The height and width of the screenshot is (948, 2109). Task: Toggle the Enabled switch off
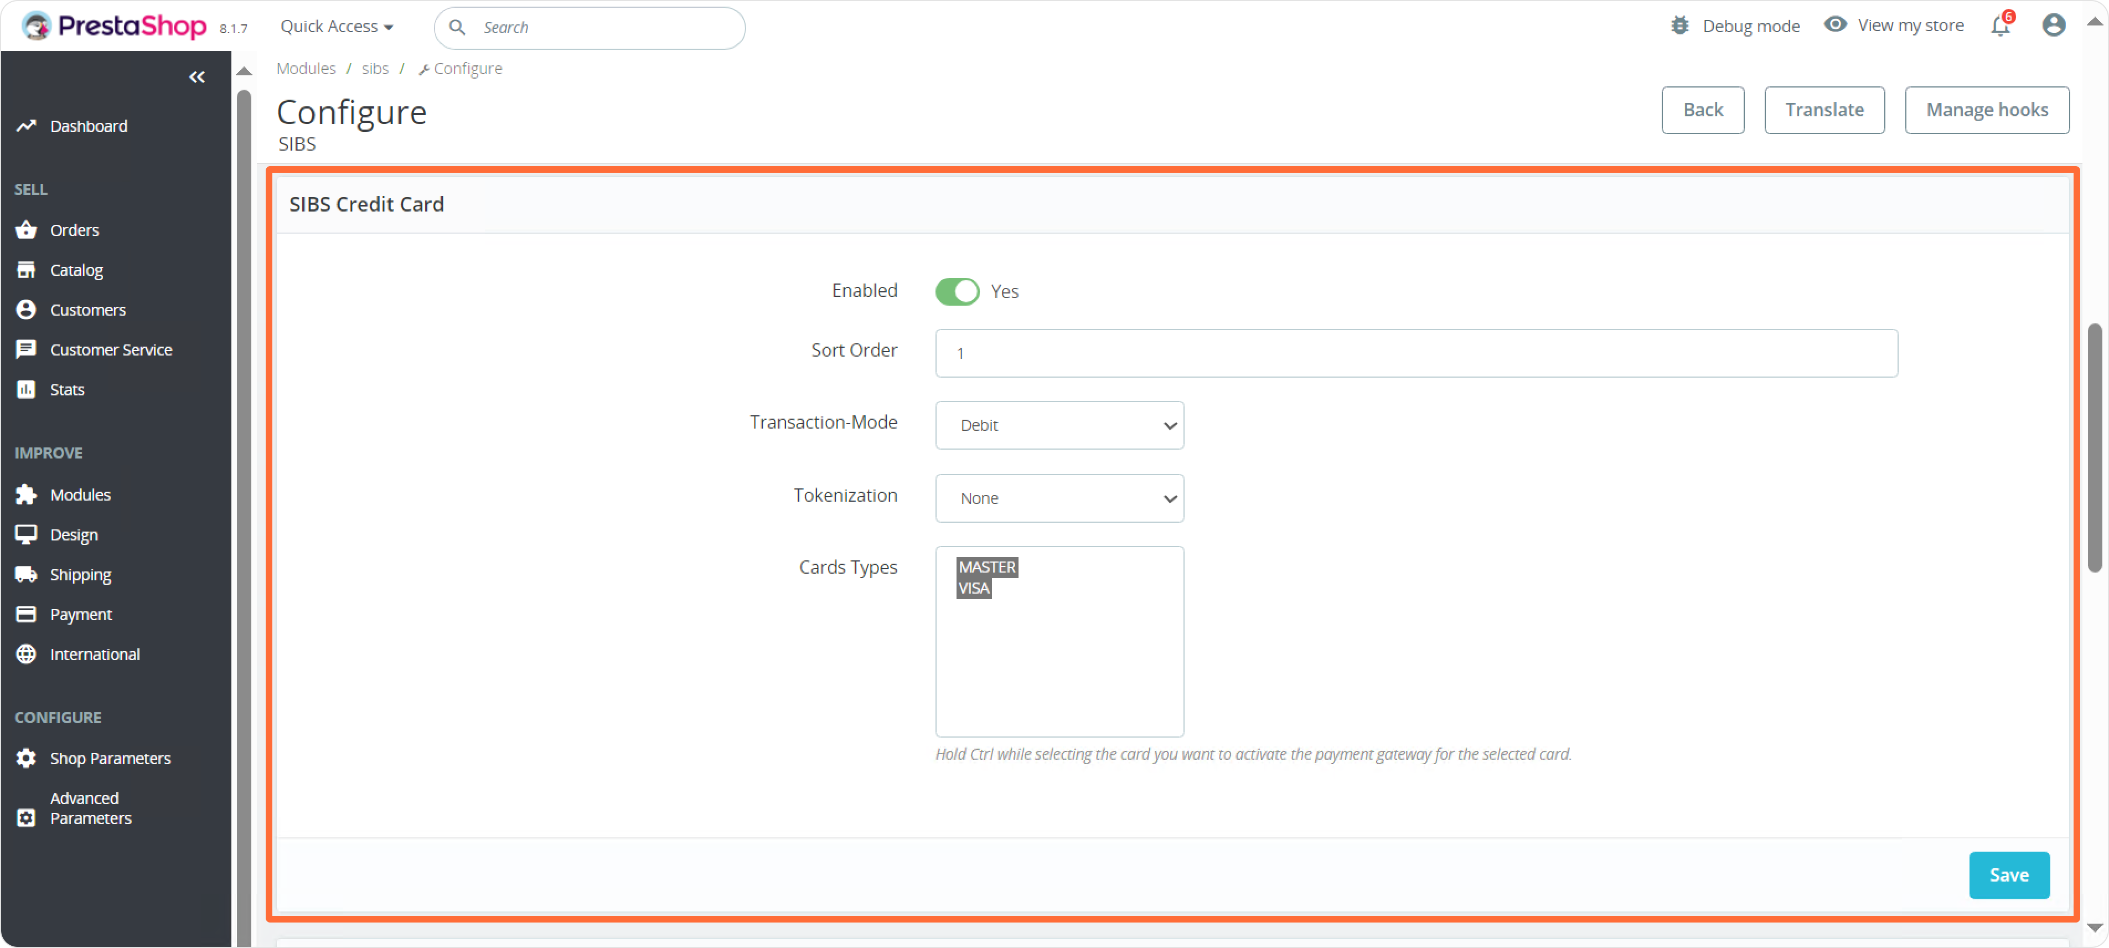click(x=957, y=291)
